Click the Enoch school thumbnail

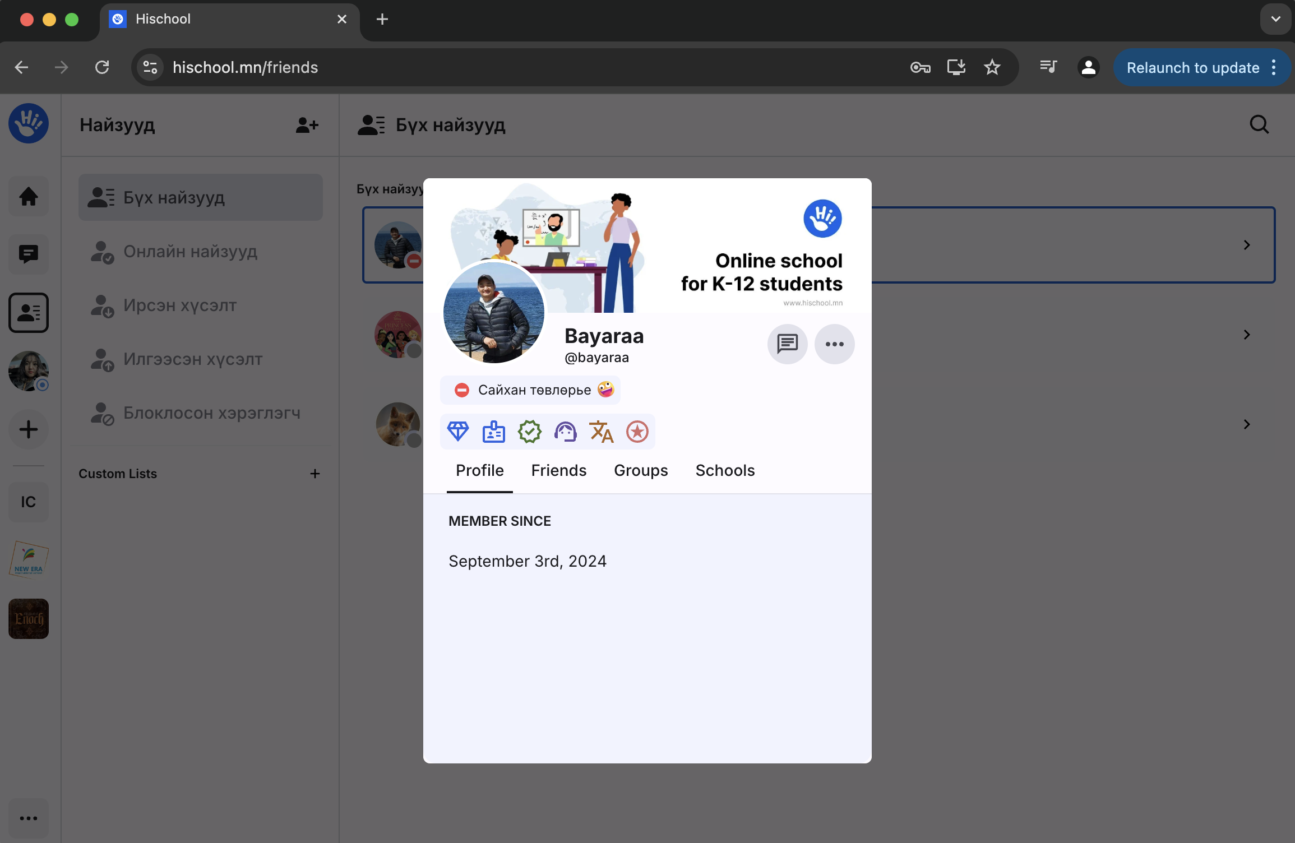[28, 619]
